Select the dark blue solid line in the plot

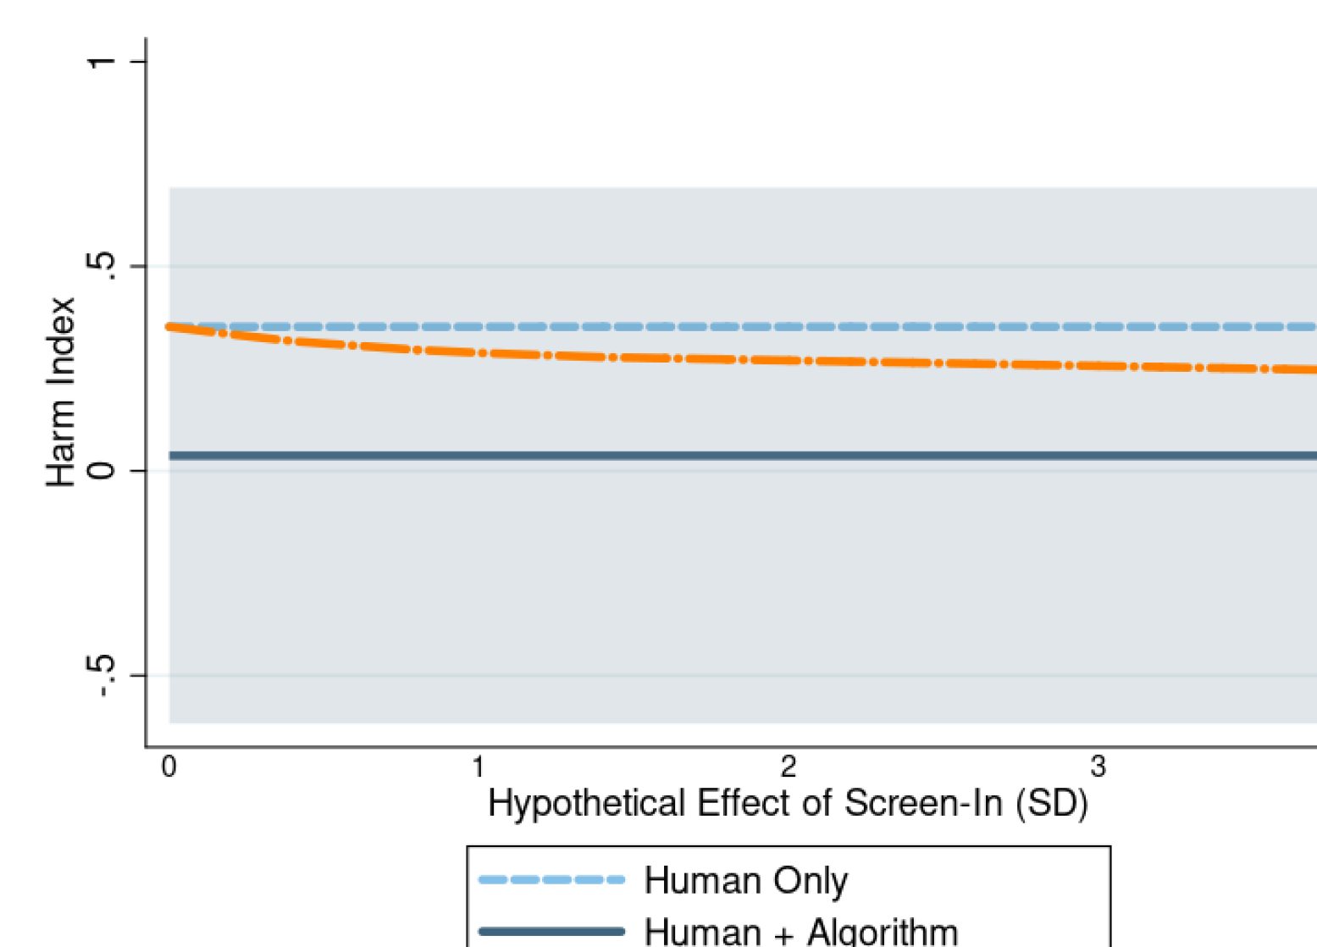click(x=762, y=456)
